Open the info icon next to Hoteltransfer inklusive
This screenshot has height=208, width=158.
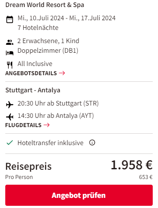point(92,142)
